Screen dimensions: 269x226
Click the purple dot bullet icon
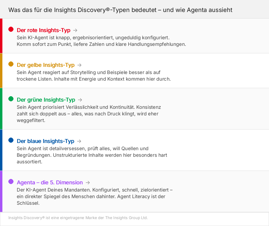[x=11, y=182]
